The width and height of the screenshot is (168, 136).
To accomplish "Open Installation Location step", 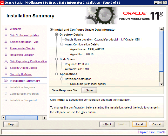I will pos(22,55).
